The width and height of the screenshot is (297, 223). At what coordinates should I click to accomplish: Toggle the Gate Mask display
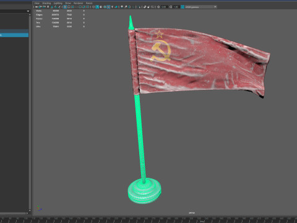[x=76, y=7]
